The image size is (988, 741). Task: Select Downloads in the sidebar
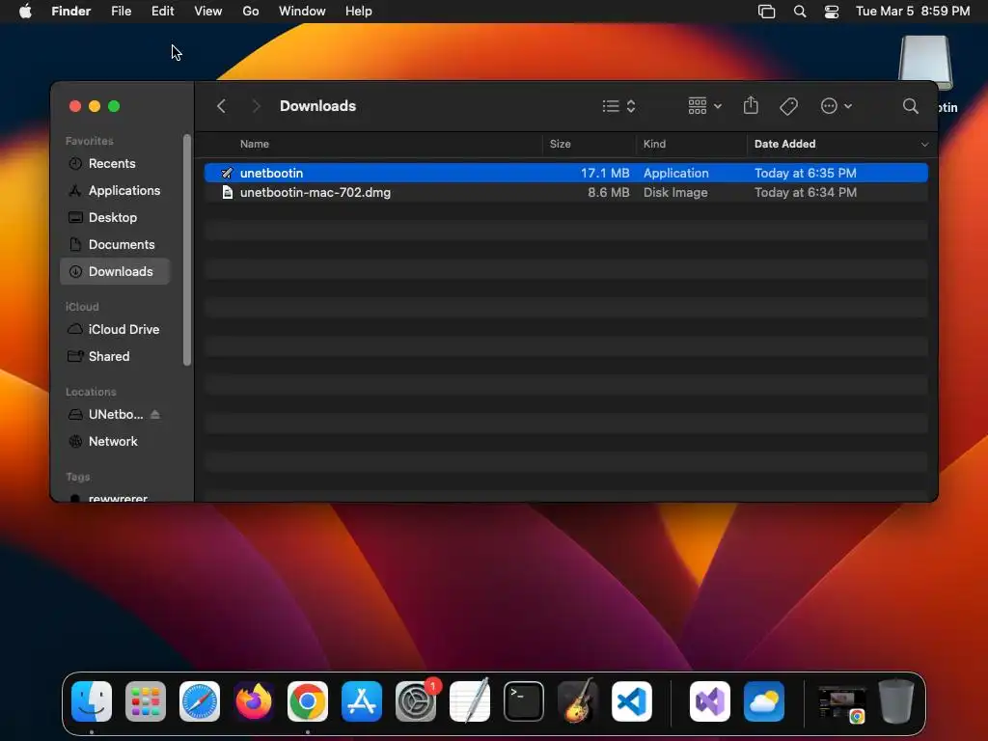[115, 271]
